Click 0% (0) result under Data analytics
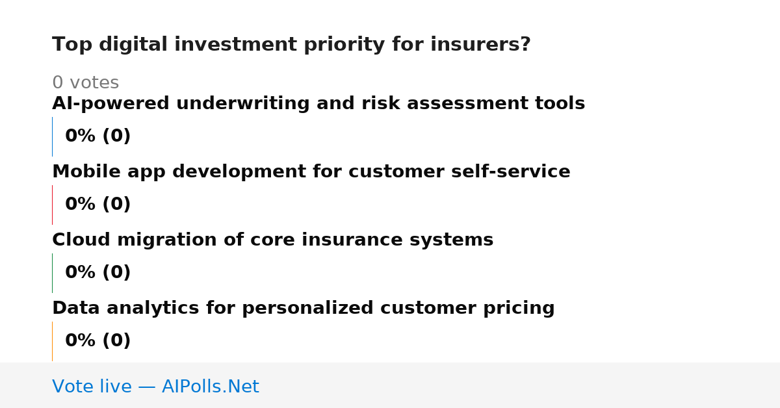Image resolution: width=780 pixels, height=408 pixels. [x=98, y=341]
